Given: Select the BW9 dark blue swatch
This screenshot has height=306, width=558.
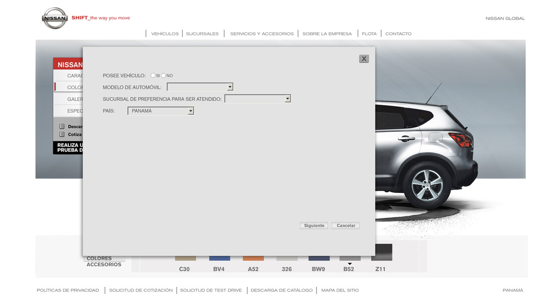Looking at the screenshot, I should [x=319, y=258].
